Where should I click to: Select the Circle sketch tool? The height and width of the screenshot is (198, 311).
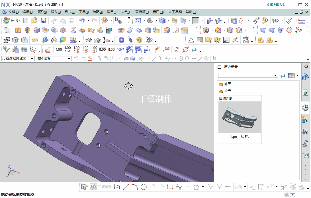(144, 187)
